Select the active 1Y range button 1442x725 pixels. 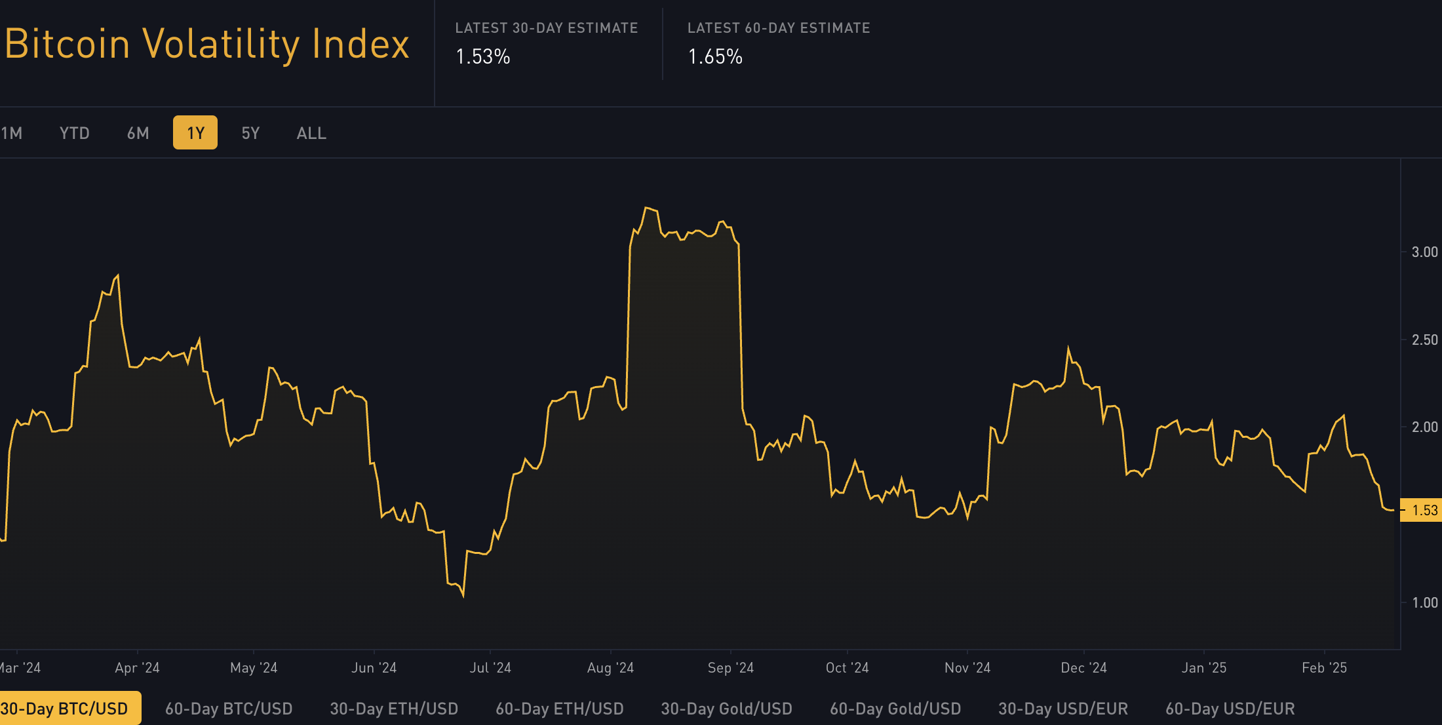point(195,132)
